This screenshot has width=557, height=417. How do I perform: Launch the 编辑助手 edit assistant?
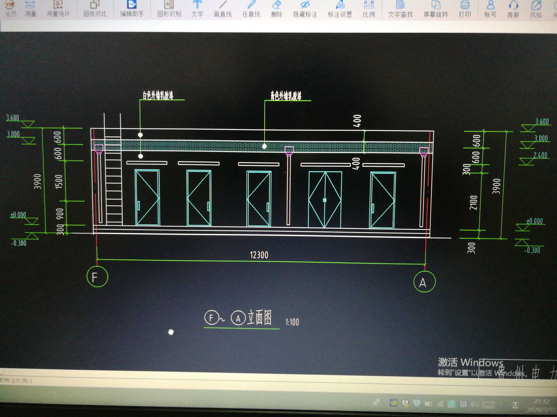(x=132, y=8)
